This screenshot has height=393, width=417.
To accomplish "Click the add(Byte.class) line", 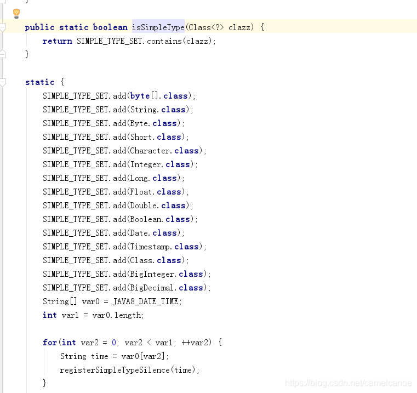I will coord(113,123).
